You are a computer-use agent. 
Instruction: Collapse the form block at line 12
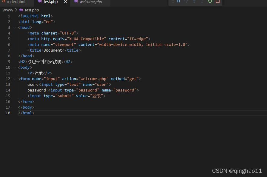coord(15,79)
